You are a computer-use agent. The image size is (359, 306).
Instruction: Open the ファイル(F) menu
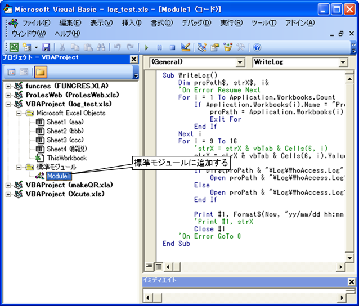click(36, 23)
